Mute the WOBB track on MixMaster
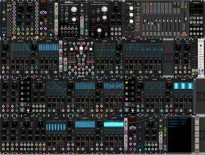 coord(147,33)
